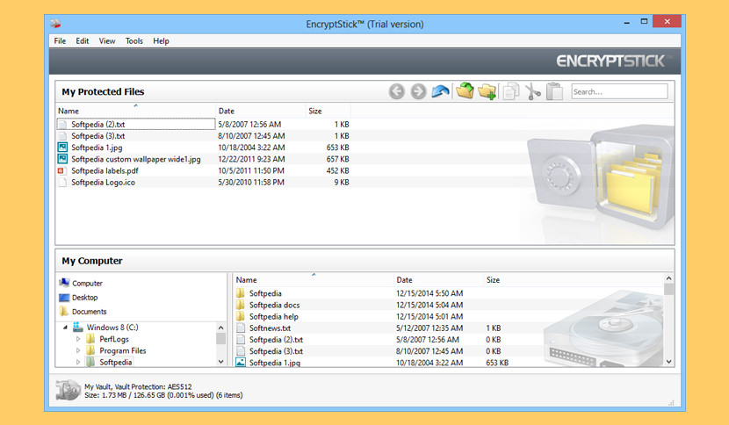Select Softpedia (3).txt in My Computer list
Screen dimensions: 729x425
click(276, 351)
